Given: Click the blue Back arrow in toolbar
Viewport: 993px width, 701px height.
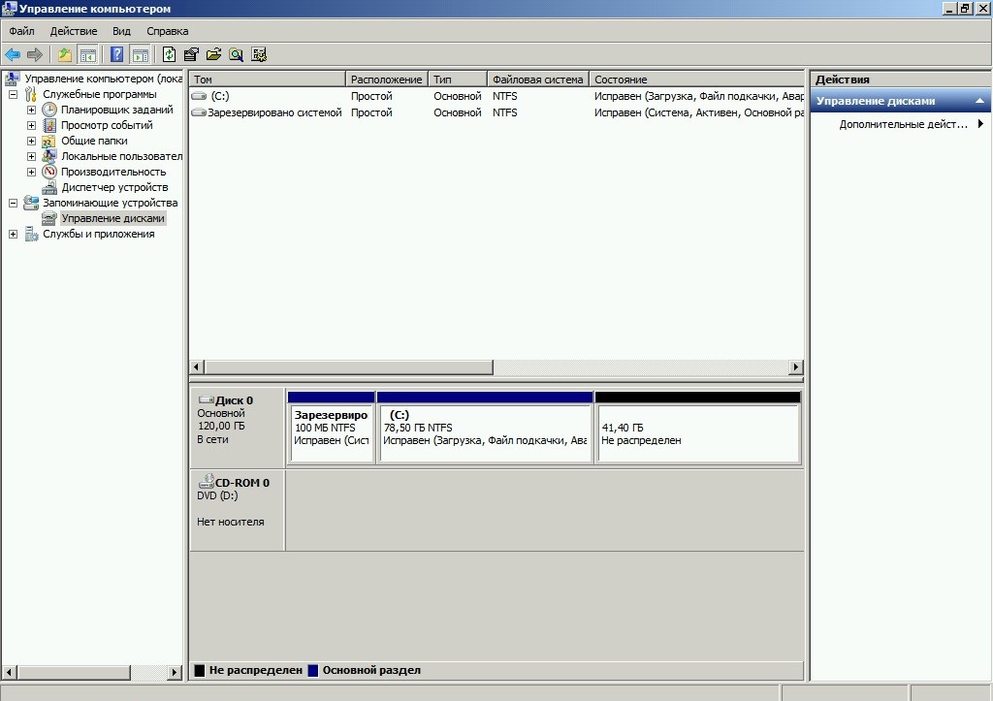Looking at the screenshot, I should tap(13, 54).
